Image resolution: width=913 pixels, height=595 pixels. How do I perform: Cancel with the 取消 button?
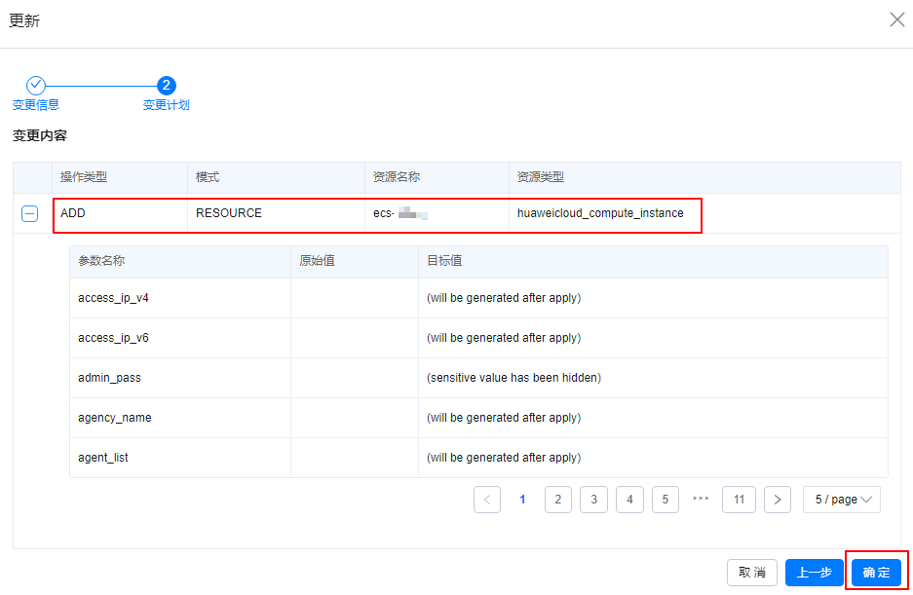coord(751,573)
